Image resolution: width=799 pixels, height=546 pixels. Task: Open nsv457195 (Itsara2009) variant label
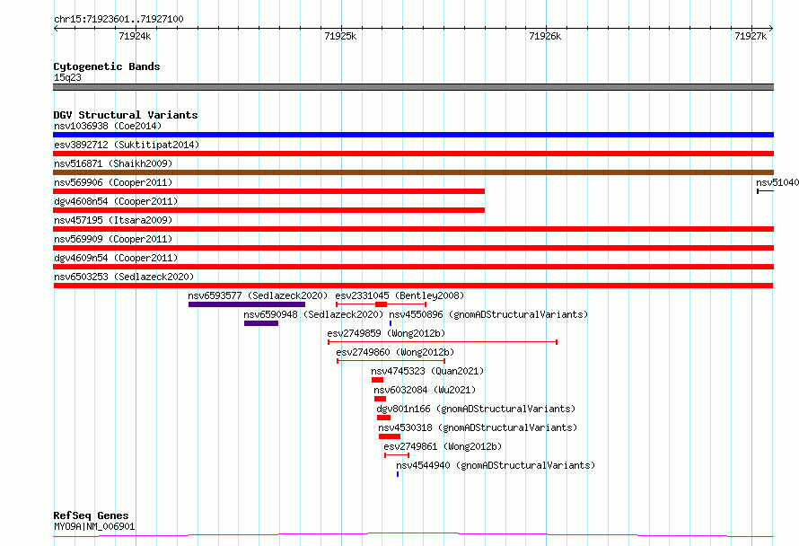tap(113, 220)
